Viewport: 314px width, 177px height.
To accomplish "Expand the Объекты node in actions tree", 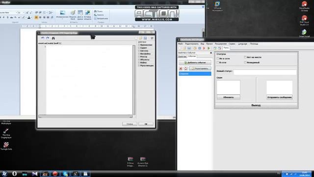I will coord(139,59).
